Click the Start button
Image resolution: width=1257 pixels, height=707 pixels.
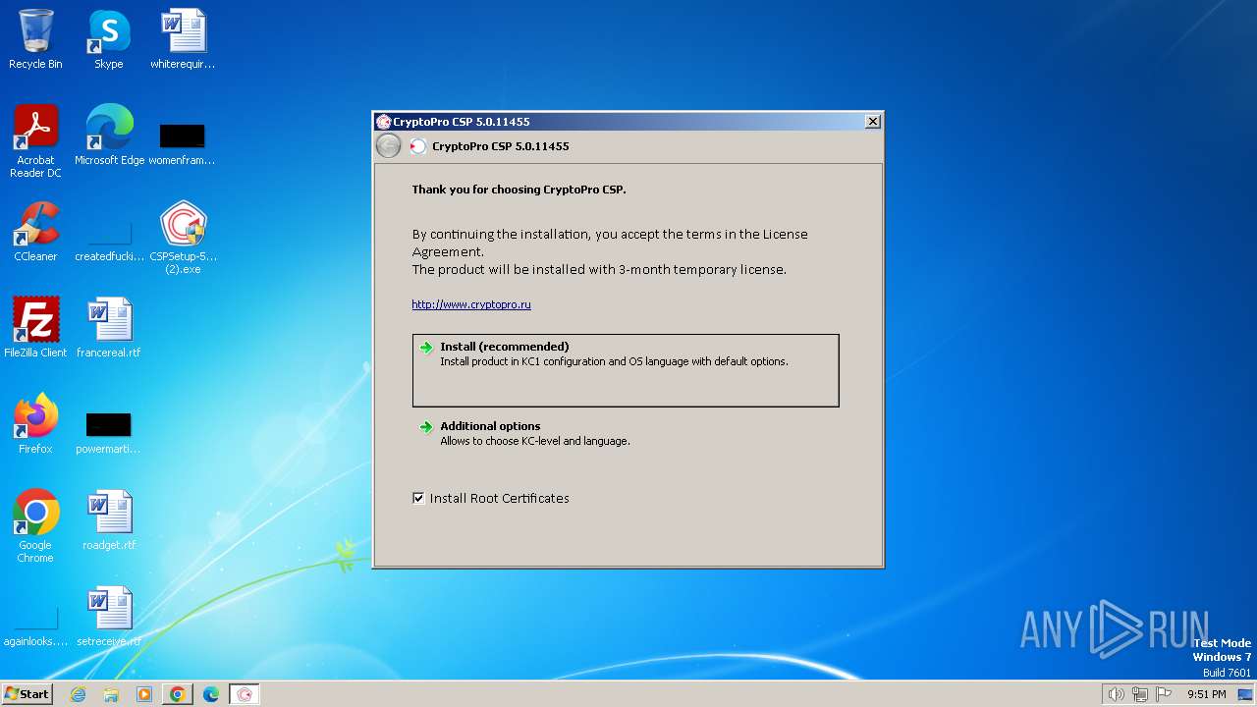27,694
